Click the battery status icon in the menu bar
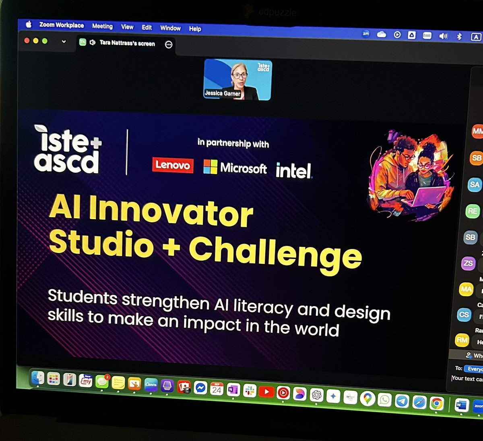483x441 pixels. coord(427,36)
